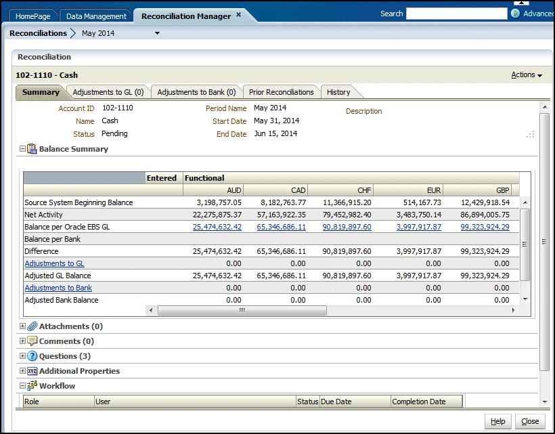555x434 pixels.
Task: Open AUD balance 25,474,632.42 link
Action: tap(217, 227)
